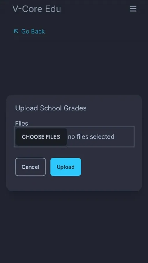Open the hamburger navigation menu

pyautogui.click(x=133, y=9)
